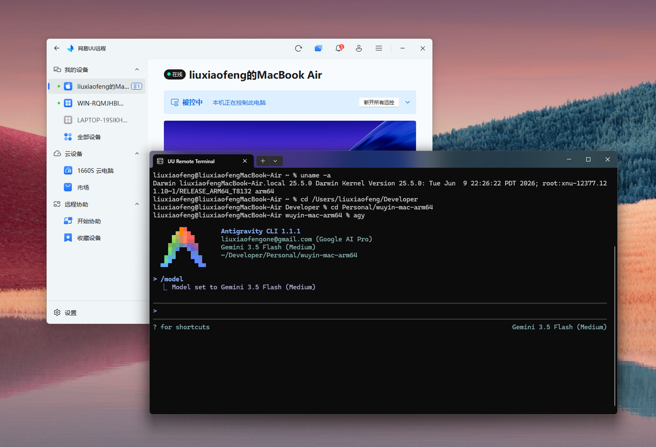Click 本机正在控制此电脑 text

[239, 103]
